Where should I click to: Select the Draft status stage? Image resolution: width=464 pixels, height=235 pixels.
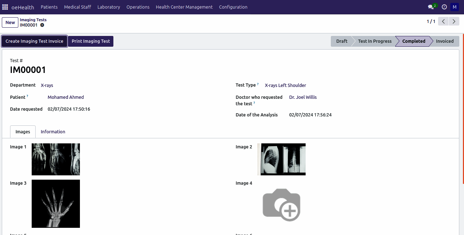(x=342, y=41)
